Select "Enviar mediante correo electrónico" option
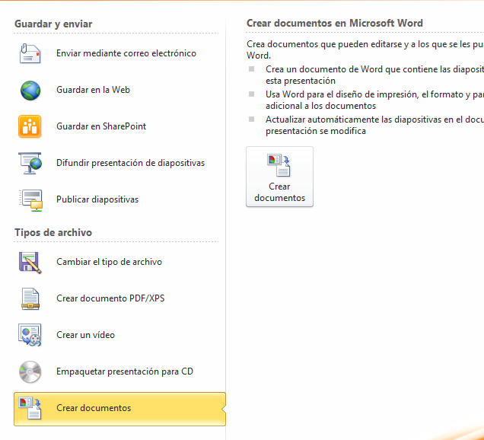 click(126, 53)
